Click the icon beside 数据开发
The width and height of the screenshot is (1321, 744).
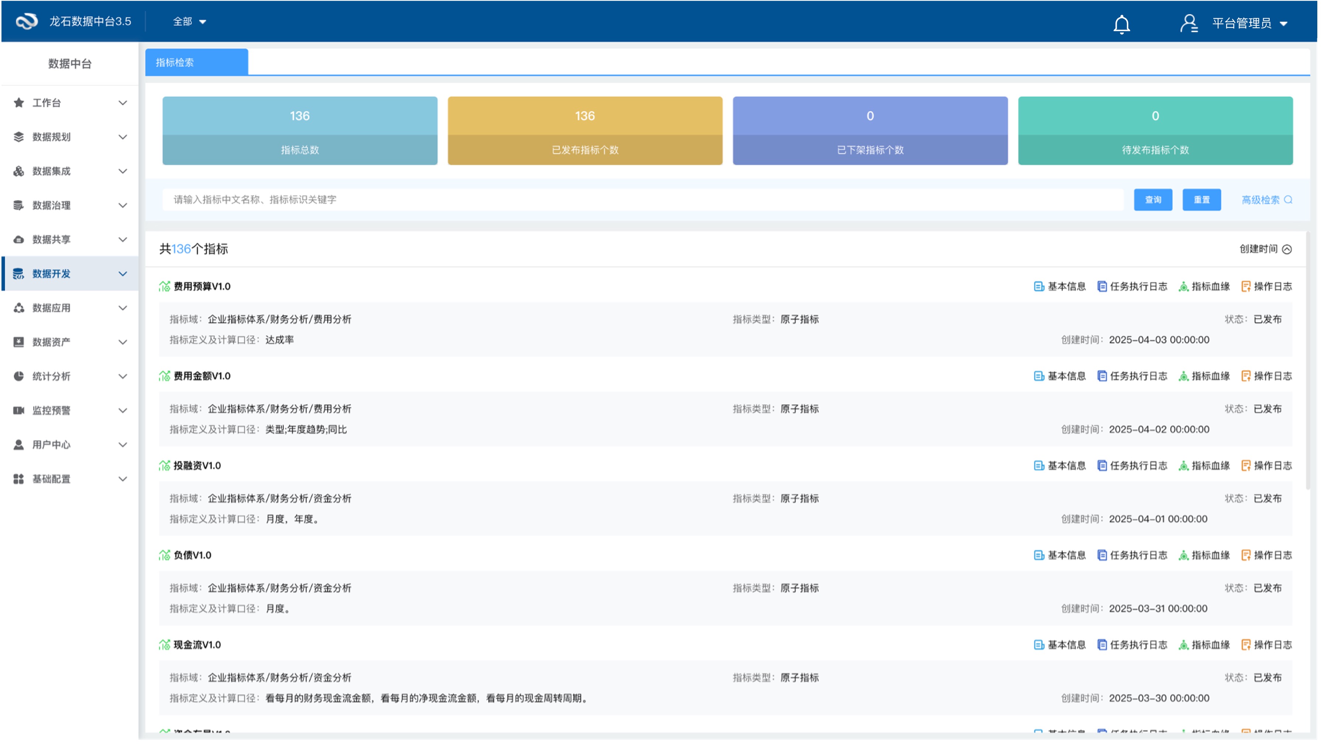[19, 274]
